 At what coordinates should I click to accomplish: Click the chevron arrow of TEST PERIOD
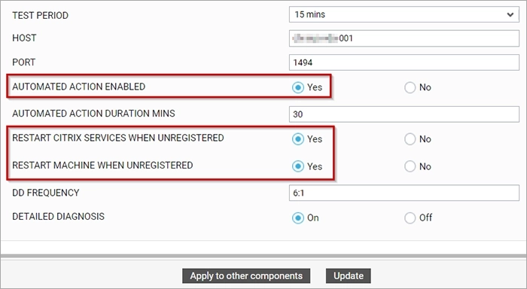coord(510,15)
